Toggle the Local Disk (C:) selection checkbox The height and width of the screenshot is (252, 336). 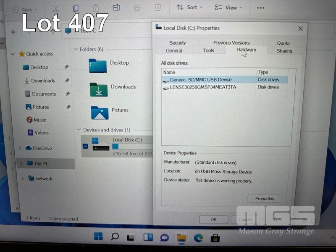(x=86, y=146)
